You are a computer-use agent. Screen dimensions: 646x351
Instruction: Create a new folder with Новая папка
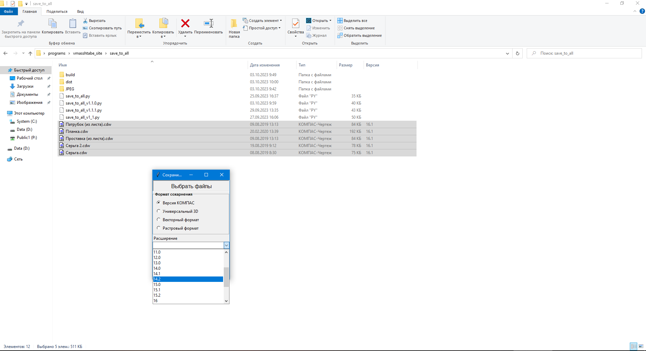point(234,28)
